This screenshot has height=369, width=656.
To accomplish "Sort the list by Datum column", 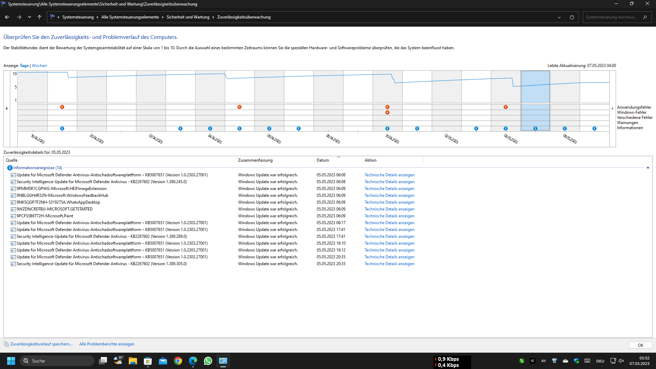I will click(338, 160).
